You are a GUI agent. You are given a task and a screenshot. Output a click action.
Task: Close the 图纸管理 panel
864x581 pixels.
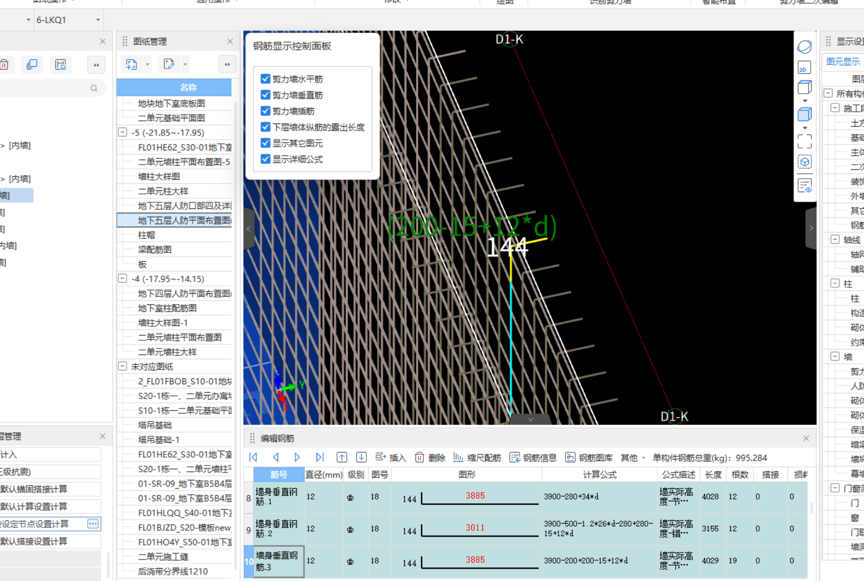click(230, 41)
